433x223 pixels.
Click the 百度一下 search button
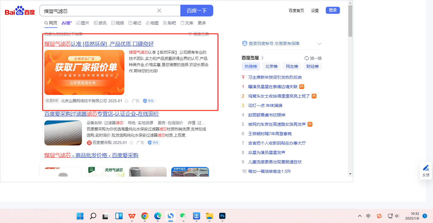197,11
